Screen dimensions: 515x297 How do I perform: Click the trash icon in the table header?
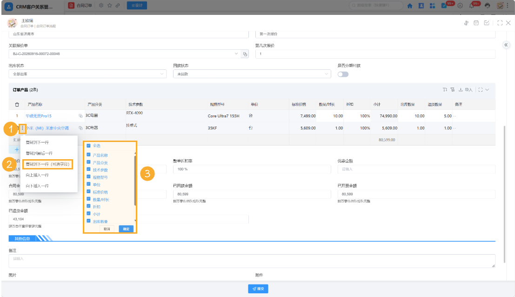coord(17,104)
